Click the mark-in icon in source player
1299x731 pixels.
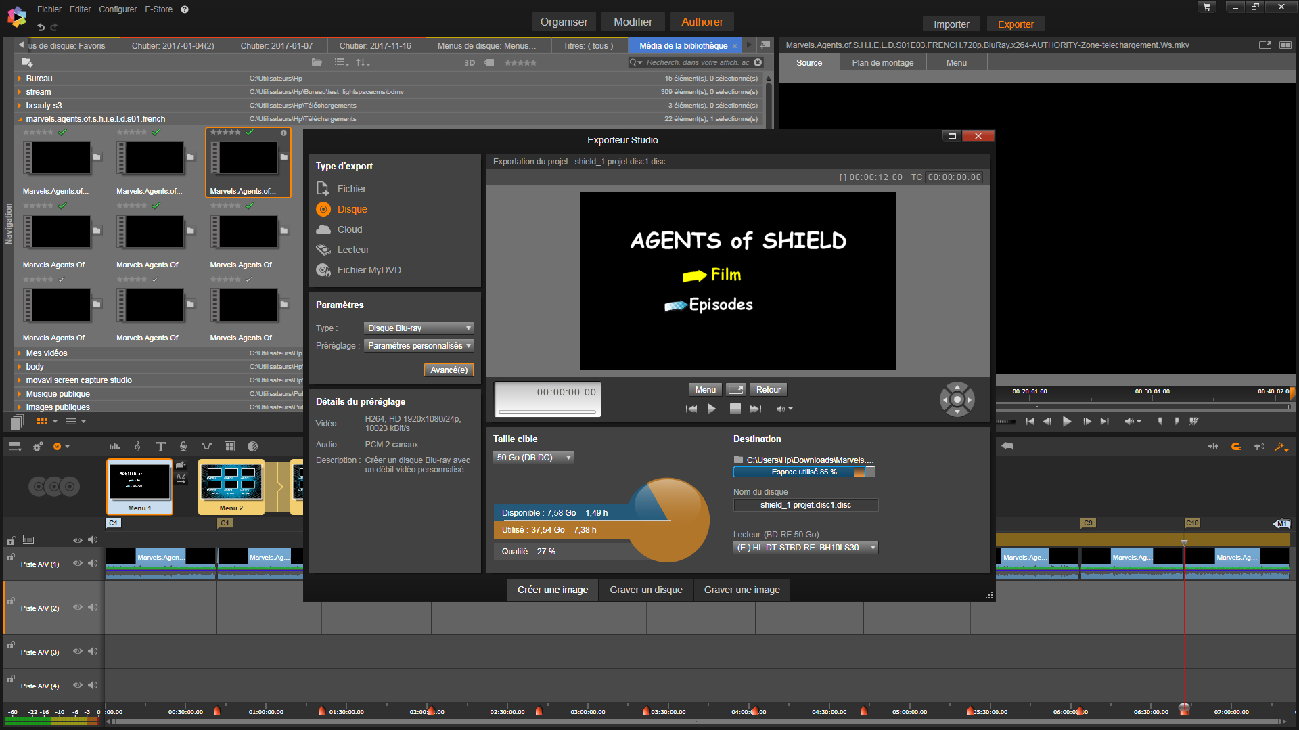tap(1160, 421)
